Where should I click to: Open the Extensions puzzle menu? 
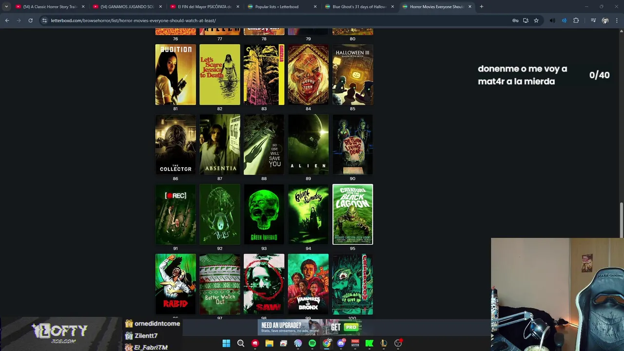[576, 20]
